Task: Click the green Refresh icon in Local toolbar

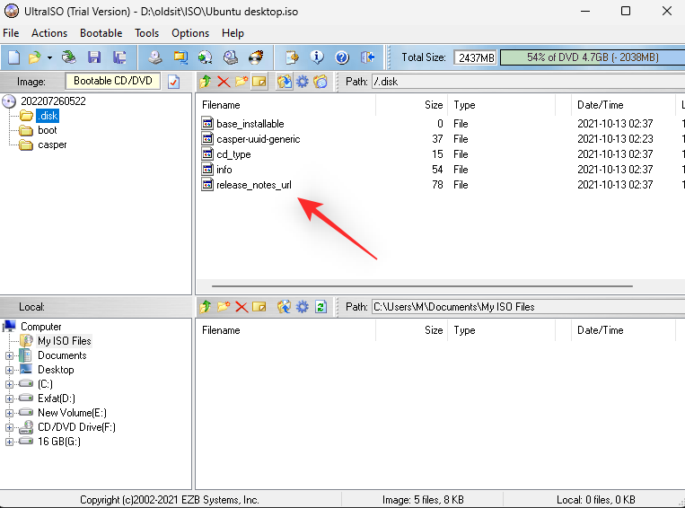Action: click(321, 307)
